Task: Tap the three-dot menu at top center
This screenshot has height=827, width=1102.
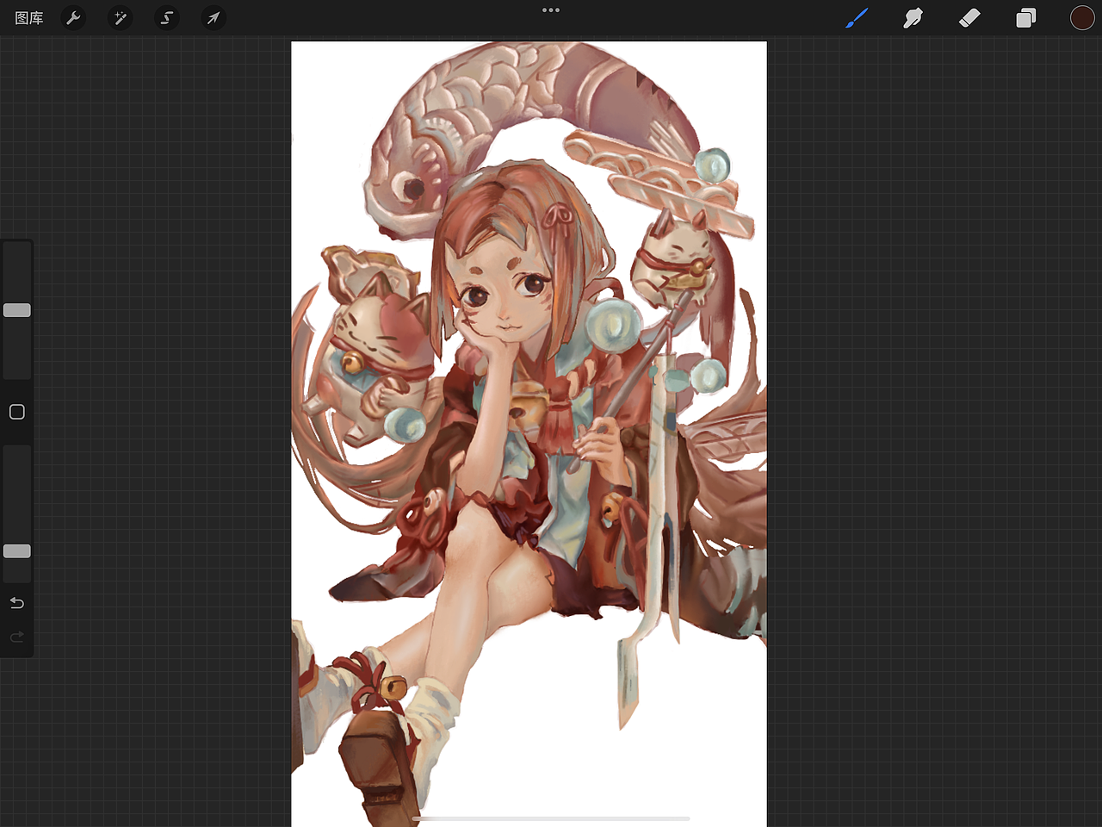Action: coord(551,10)
